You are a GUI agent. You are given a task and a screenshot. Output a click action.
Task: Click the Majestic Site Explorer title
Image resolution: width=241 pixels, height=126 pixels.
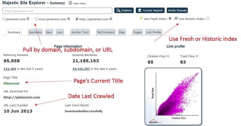(x=24, y=3)
